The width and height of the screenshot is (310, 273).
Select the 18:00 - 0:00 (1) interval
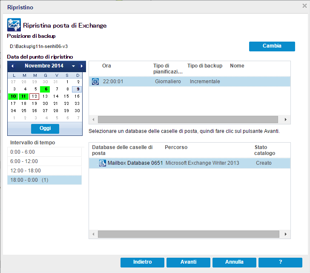(44, 180)
